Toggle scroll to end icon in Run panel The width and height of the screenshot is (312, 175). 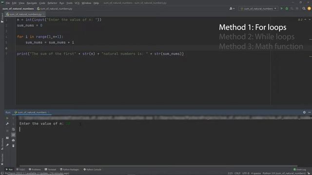[13, 135]
